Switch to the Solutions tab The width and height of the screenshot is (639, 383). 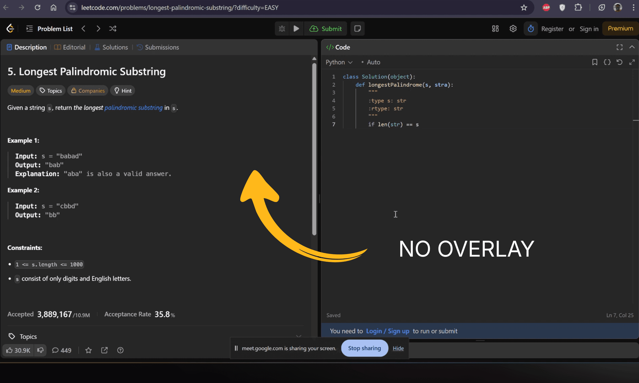pyautogui.click(x=111, y=47)
